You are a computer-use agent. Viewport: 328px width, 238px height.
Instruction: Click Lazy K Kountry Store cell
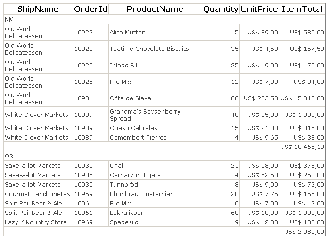tap(38, 222)
